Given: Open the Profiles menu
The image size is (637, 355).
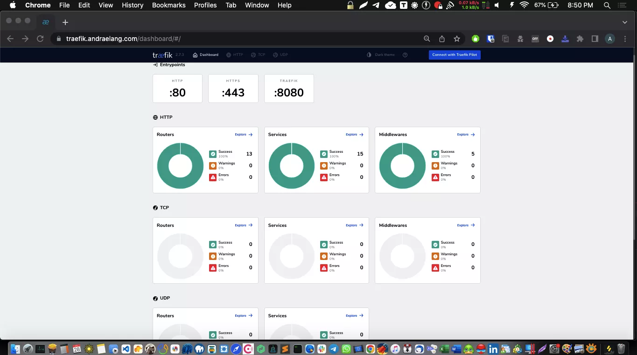Looking at the screenshot, I should (x=205, y=5).
